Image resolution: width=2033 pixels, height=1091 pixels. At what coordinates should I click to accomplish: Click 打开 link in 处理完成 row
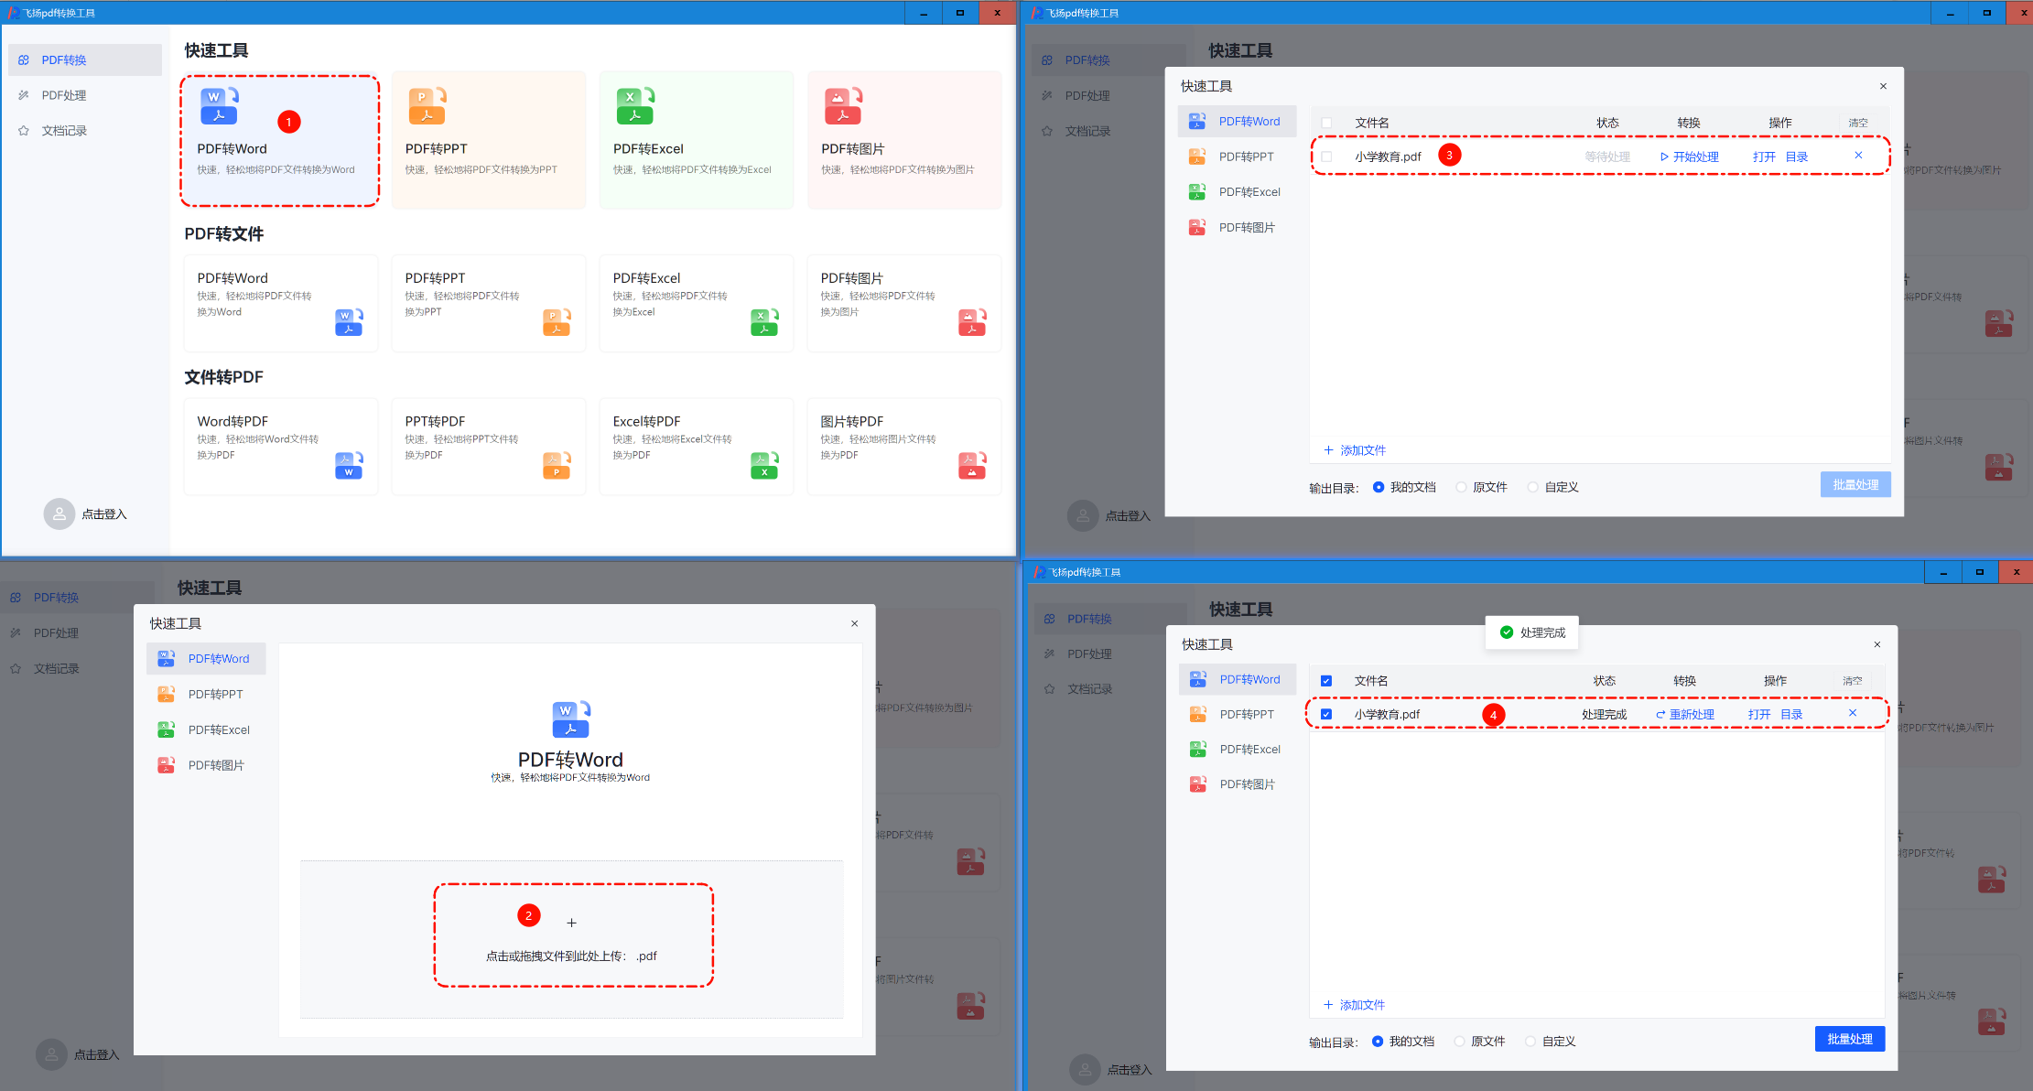tap(1759, 714)
